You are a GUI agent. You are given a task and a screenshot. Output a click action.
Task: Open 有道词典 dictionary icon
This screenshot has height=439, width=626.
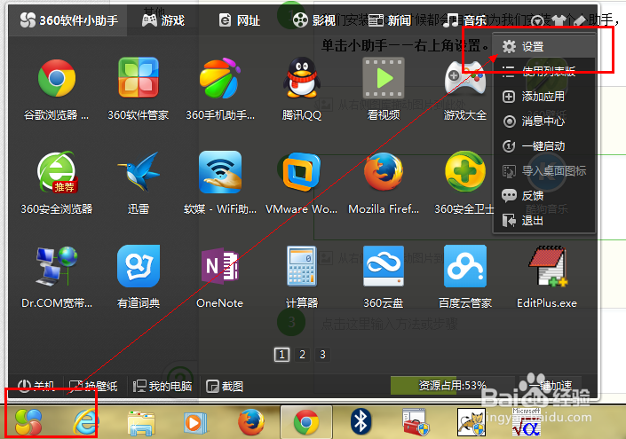pyautogui.click(x=139, y=266)
